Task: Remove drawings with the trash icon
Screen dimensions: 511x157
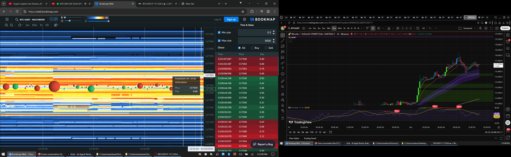Action: coord(283,118)
